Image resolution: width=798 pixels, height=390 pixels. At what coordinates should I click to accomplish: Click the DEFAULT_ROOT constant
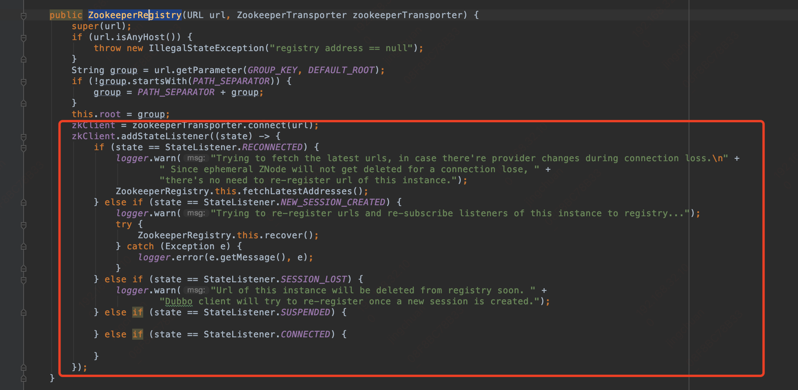pos(341,70)
